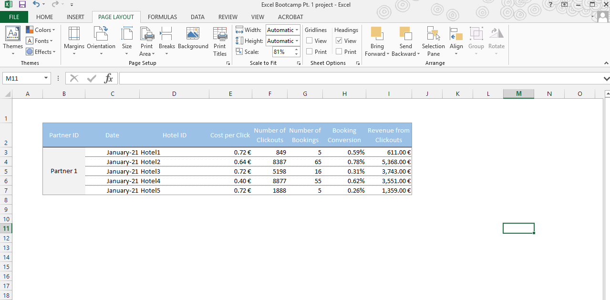Customize the Quick Access Toolbar dropdown
Viewport: 610px width, 300px height.
click(x=72, y=5)
